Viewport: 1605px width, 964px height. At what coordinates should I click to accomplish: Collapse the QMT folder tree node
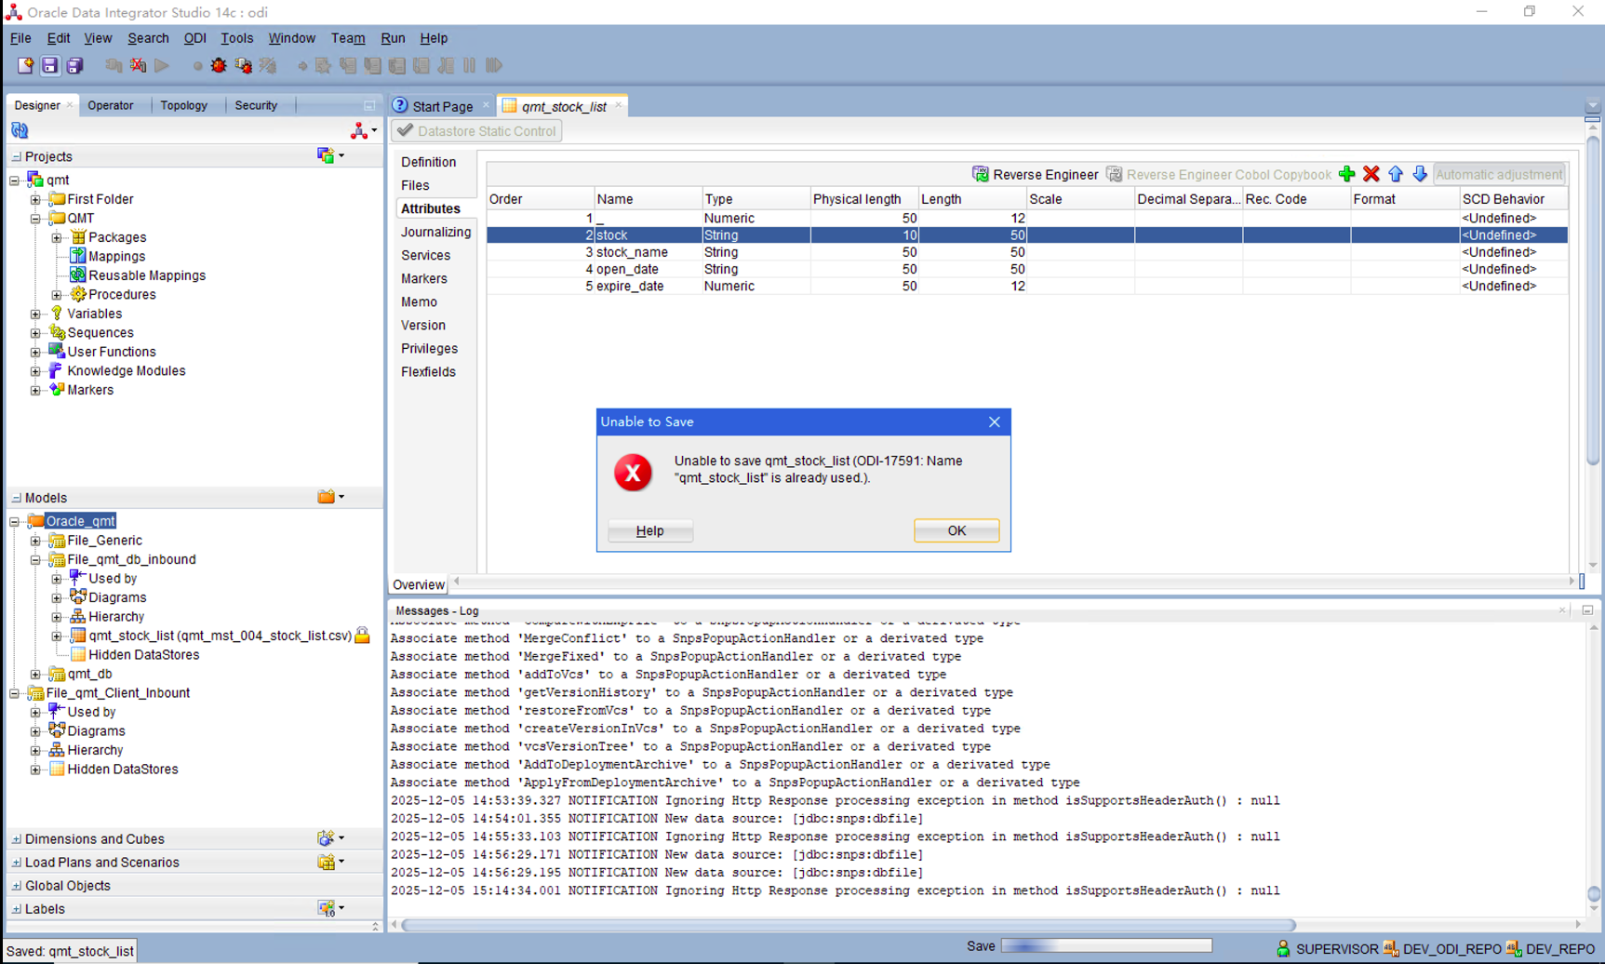(x=35, y=219)
